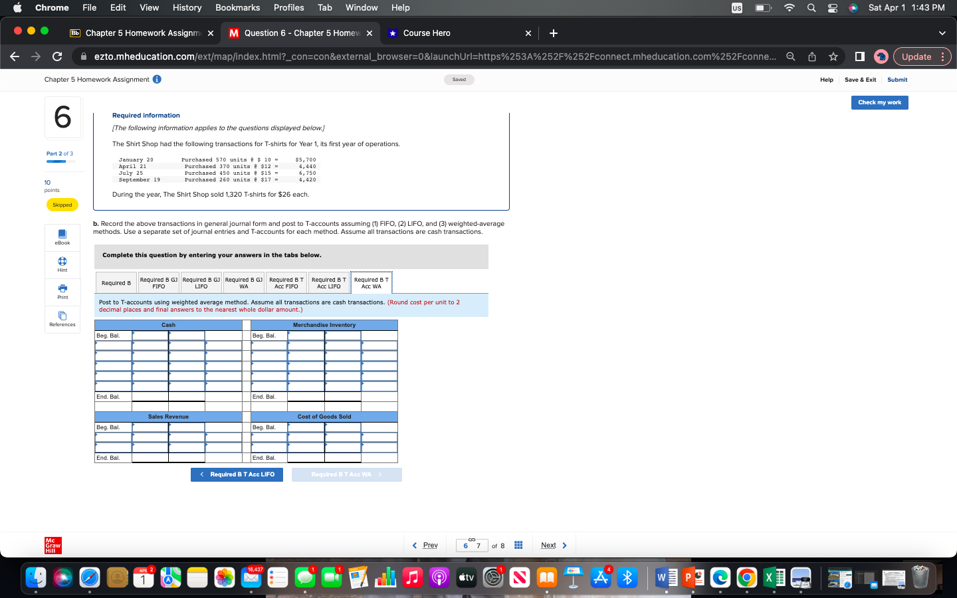The width and height of the screenshot is (957, 598).
Task: Open the Chrome profile avatar
Action: pyautogui.click(x=881, y=56)
